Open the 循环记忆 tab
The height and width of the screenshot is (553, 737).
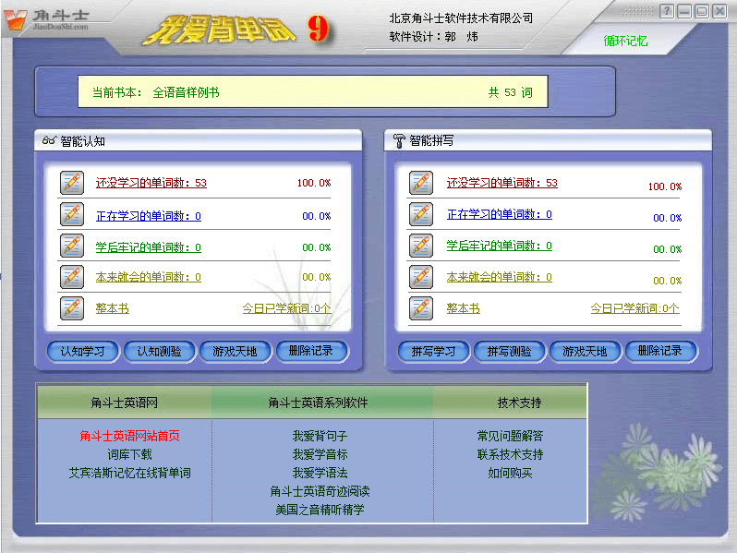(x=625, y=42)
